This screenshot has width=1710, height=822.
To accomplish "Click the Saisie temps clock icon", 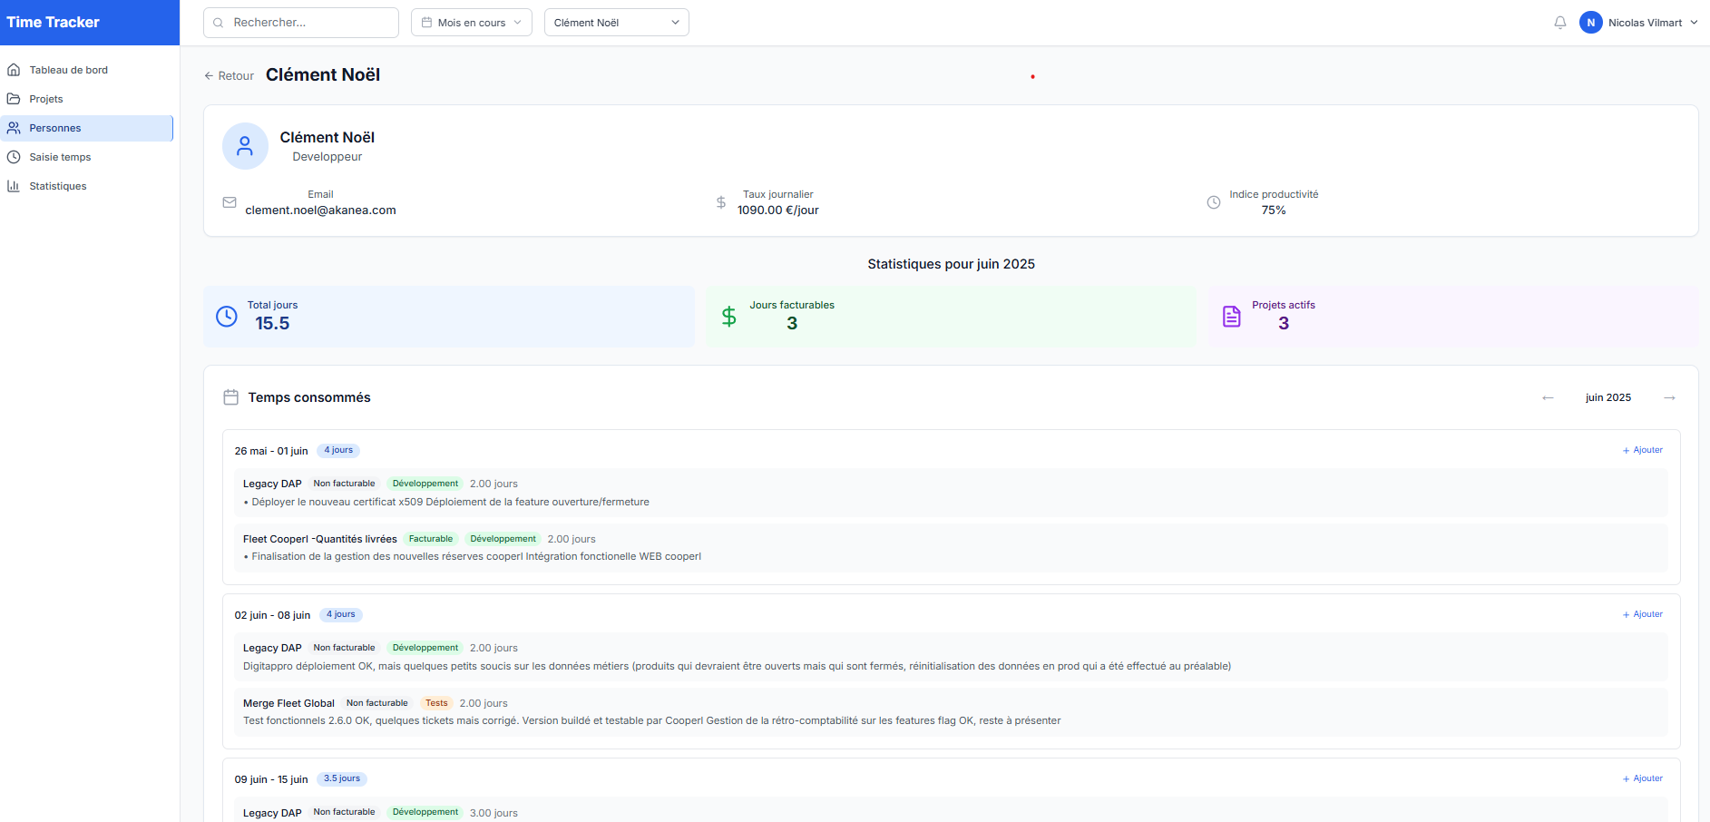I will 14,157.
